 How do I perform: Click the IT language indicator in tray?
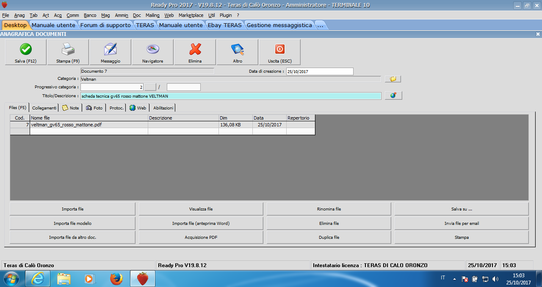[443, 278]
